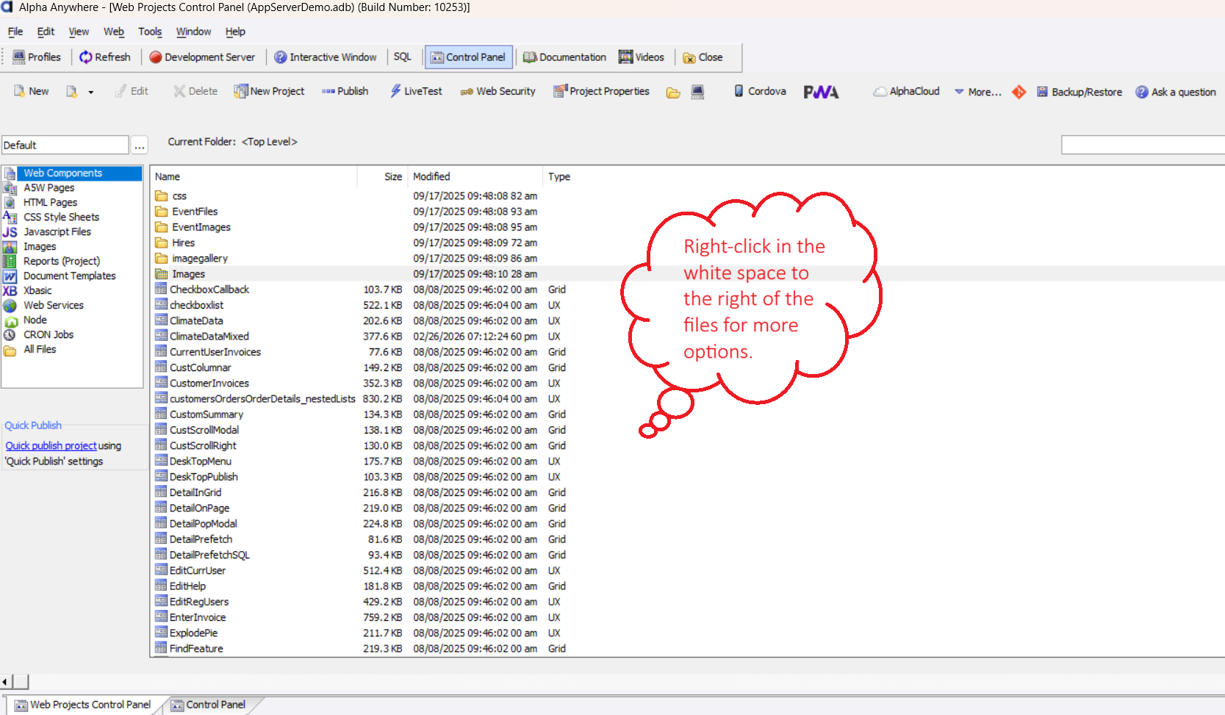Switch to the Web Projects Control Panel tab
Screen dimensions: 1225x715
coord(82,705)
